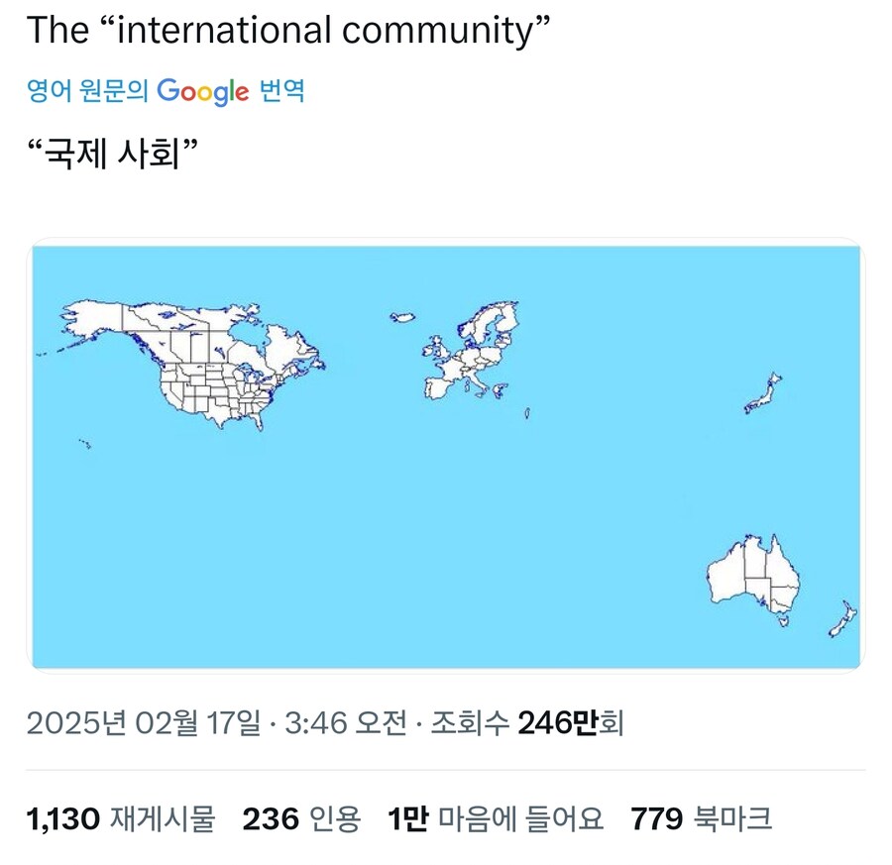Image resolution: width=892 pixels, height=865 pixels.
Task: Open the 779 북마크 bookmarks count
Action: pyautogui.click(x=699, y=819)
